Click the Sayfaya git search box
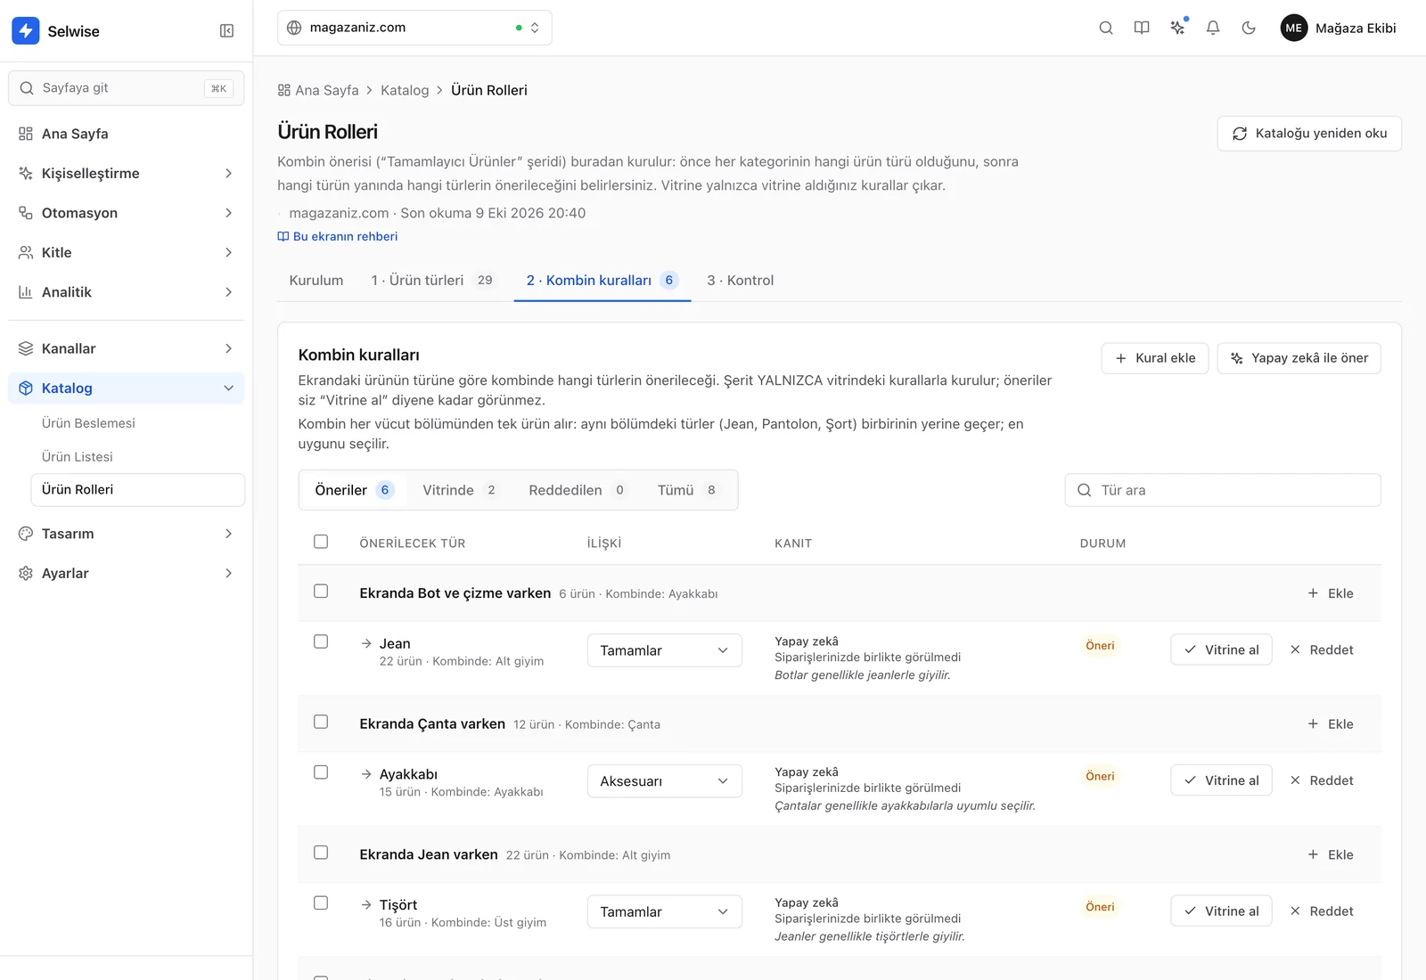Screen dimensions: 1426x980 coord(127,88)
